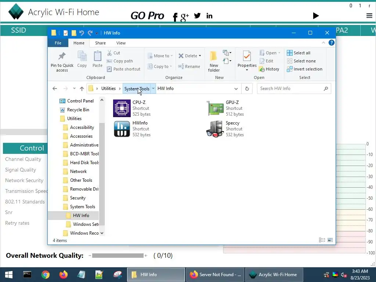The height and width of the screenshot is (282, 376).
Task: Switch to details view layout icon
Action: coord(322,240)
